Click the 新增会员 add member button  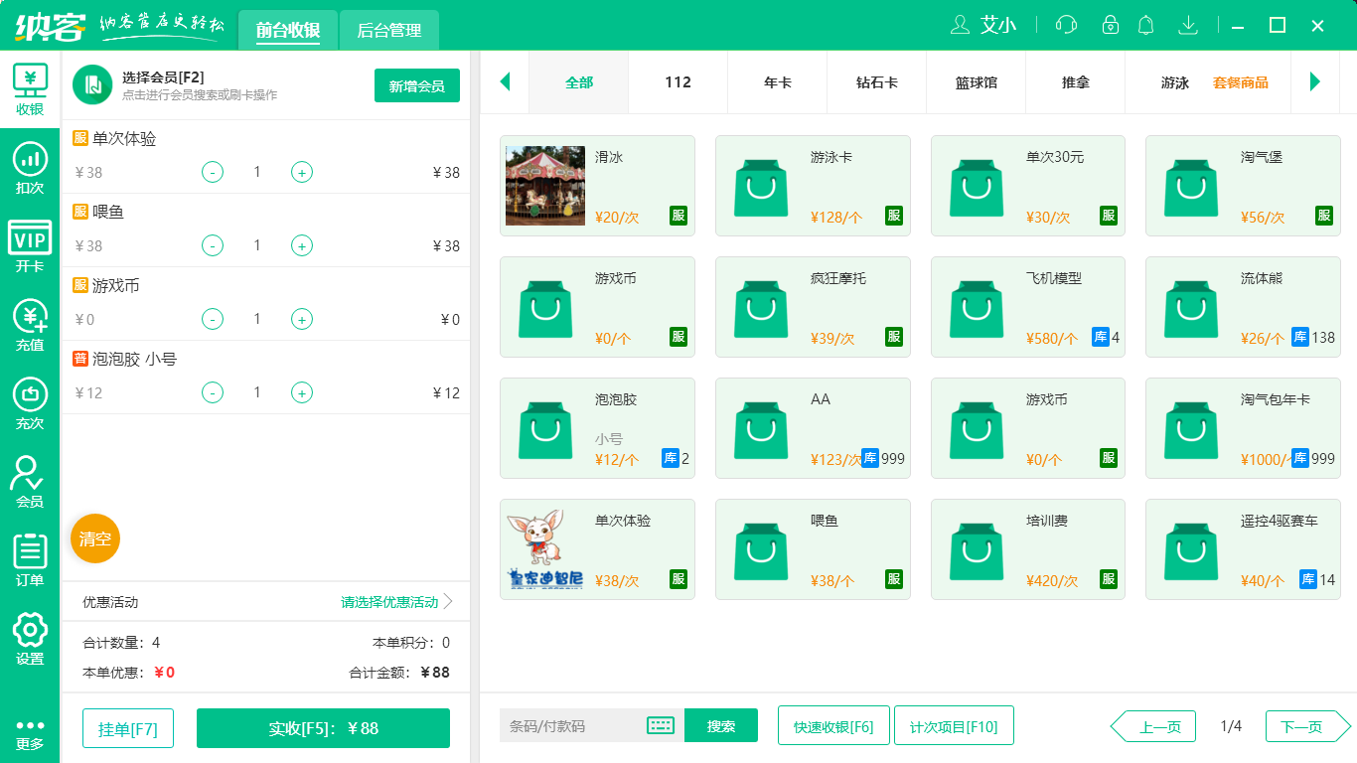click(416, 85)
